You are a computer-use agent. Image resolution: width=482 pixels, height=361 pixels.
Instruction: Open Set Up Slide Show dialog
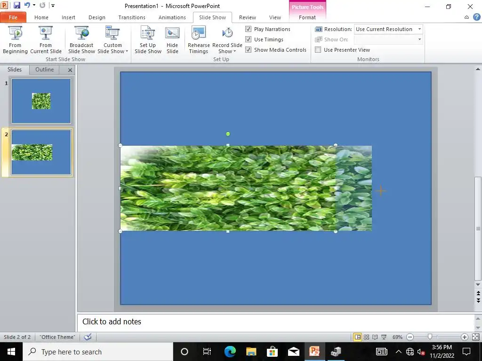(x=148, y=40)
